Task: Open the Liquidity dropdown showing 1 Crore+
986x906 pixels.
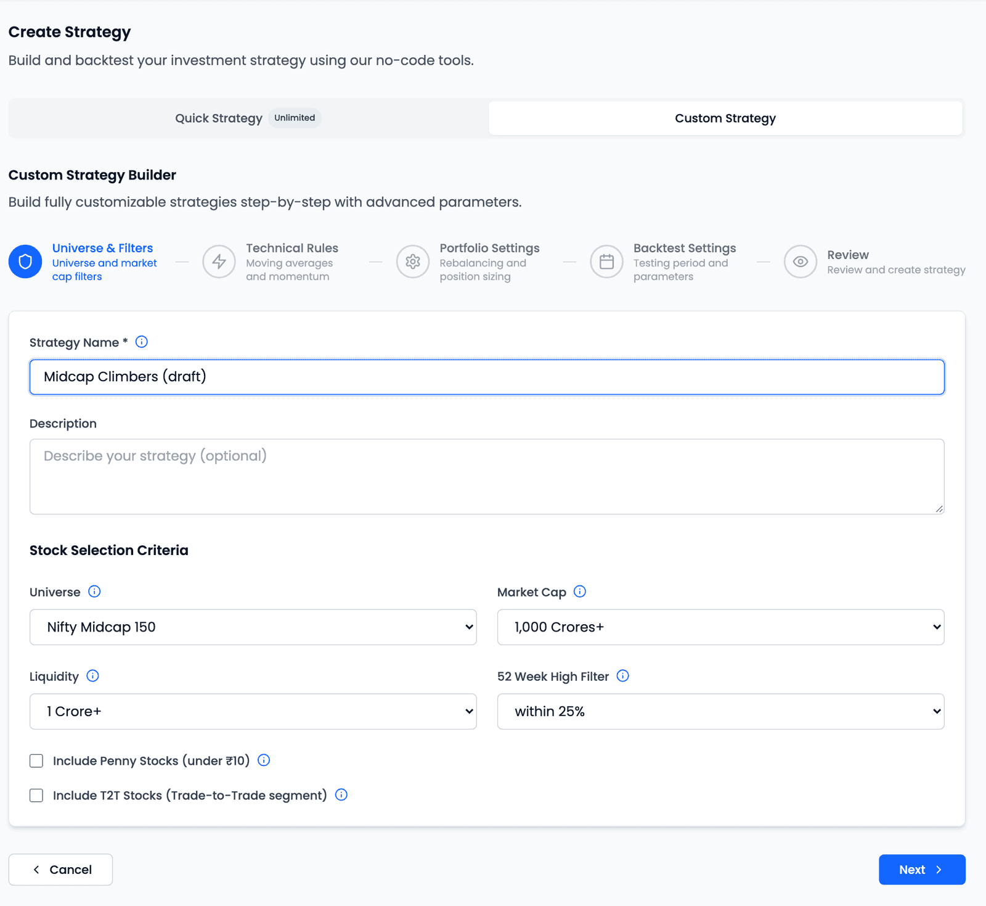Action: click(253, 712)
